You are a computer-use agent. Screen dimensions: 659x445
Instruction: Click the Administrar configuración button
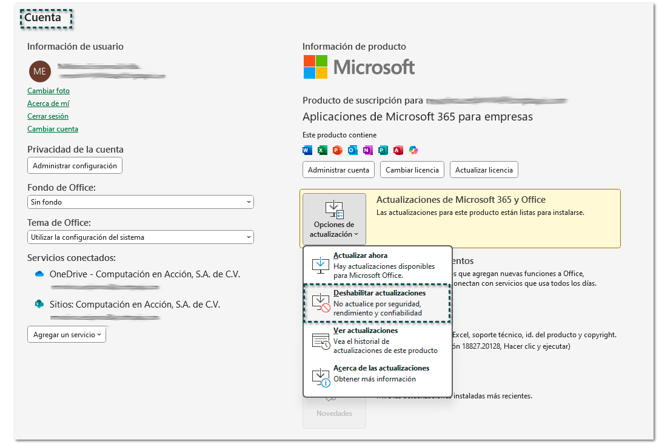pyautogui.click(x=75, y=165)
